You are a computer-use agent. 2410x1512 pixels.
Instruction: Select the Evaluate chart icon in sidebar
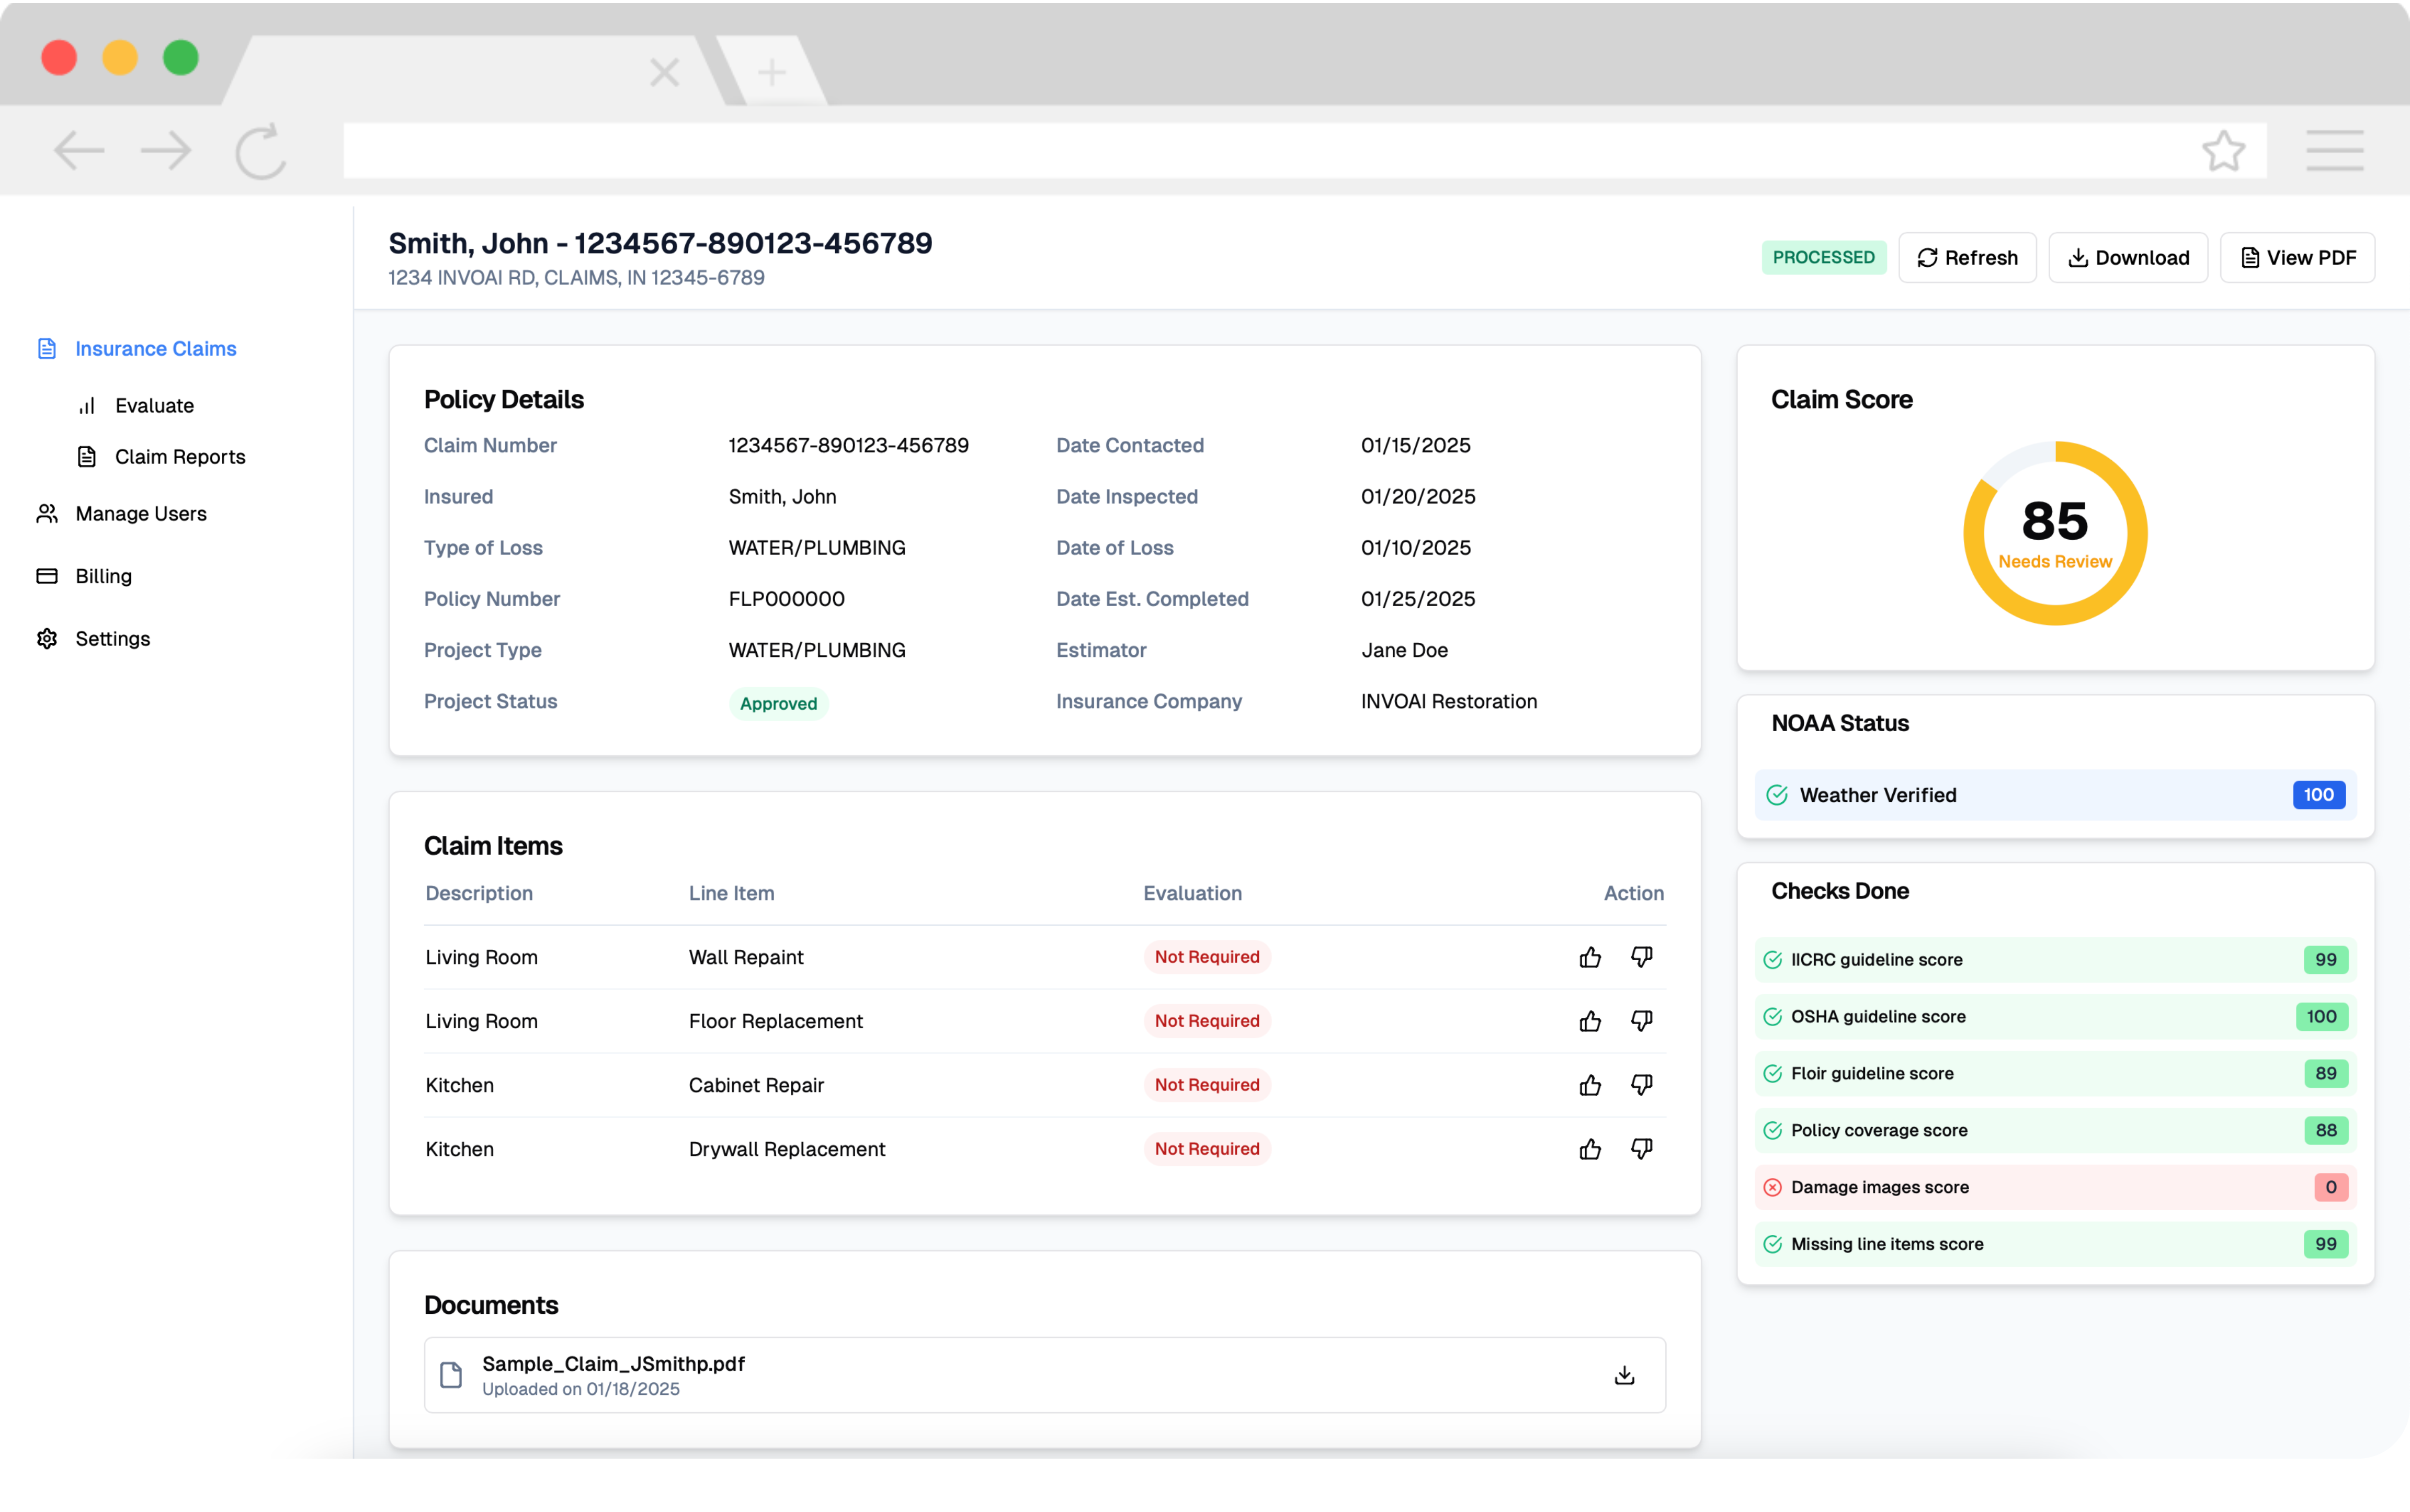tap(88, 405)
